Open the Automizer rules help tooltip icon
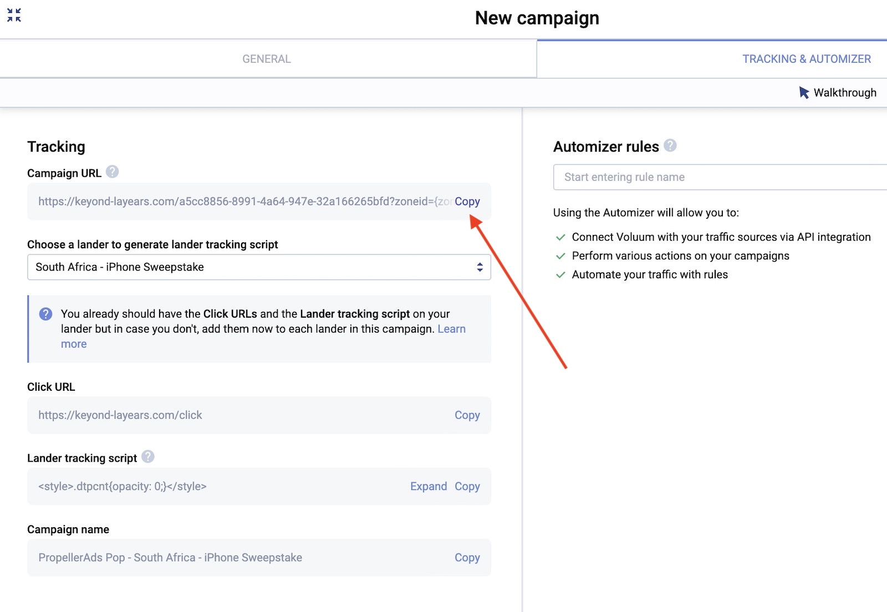Screen dimensions: 887x612 tap(670, 145)
